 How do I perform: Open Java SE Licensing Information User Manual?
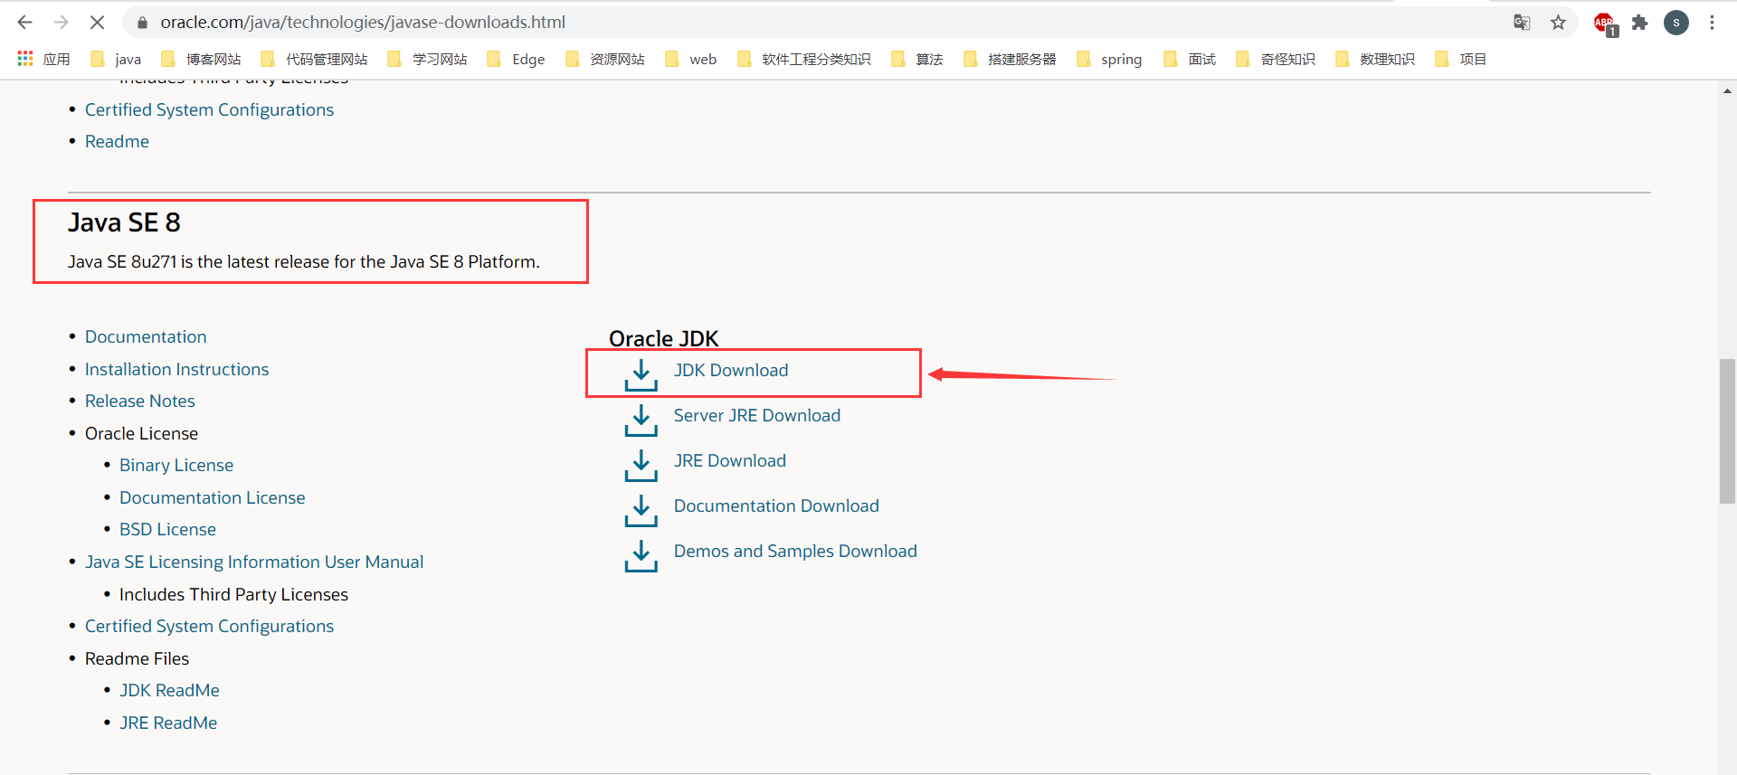point(254,562)
